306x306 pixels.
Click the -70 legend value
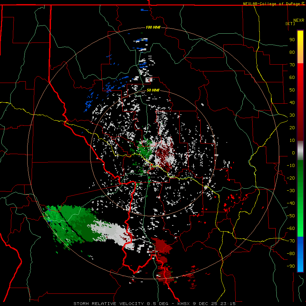point(291,241)
